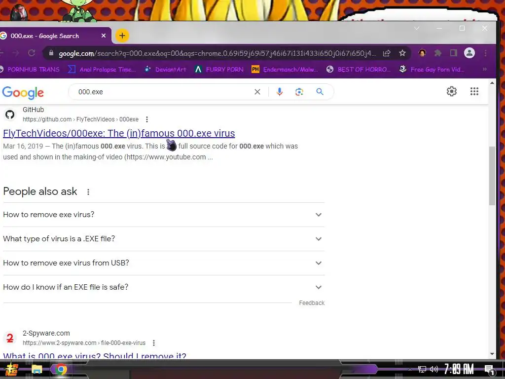Clear the search query with X
This screenshot has width=505, height=379.
point(257,92)
